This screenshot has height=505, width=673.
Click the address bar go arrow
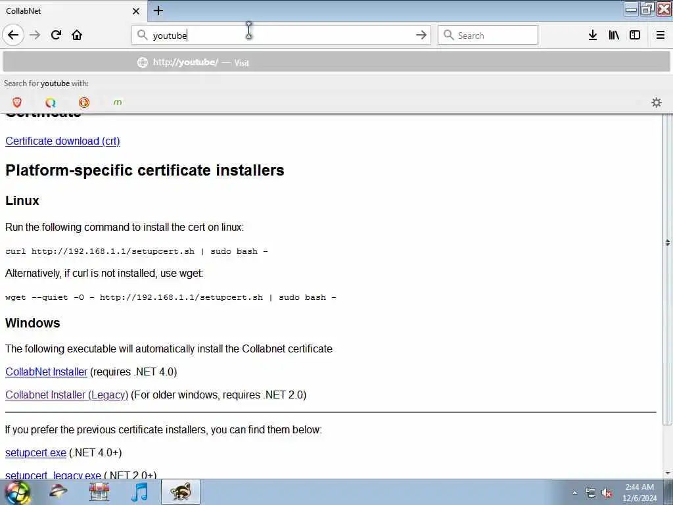(421, 35)
